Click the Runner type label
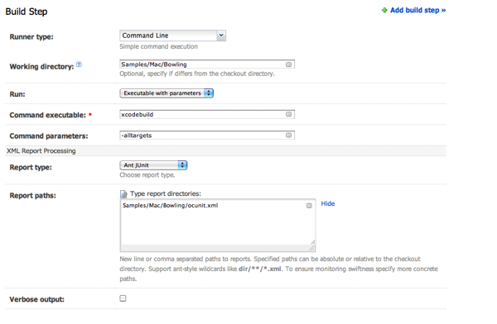This screenshot has height=324, width=497. 31,36
